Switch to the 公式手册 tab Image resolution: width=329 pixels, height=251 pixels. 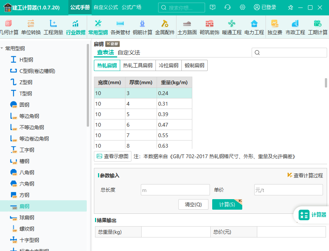click(x=80, y=8)
